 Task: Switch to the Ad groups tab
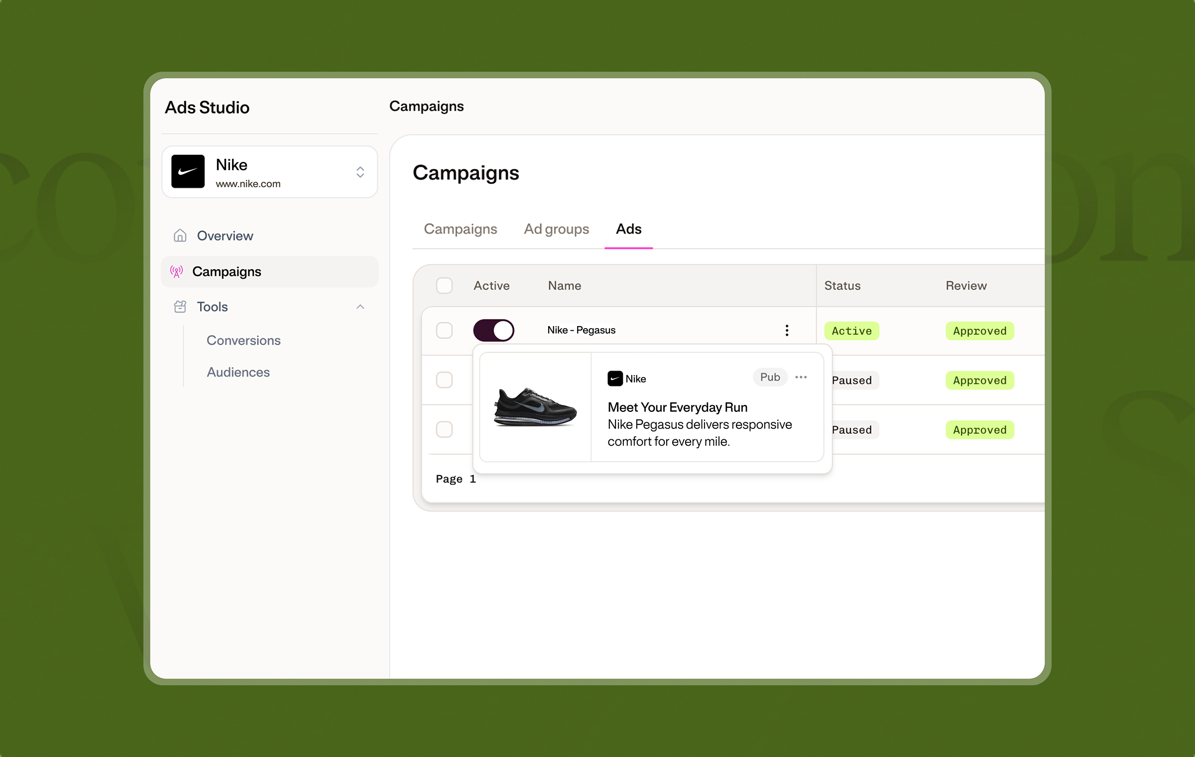[x=556, y=229]
